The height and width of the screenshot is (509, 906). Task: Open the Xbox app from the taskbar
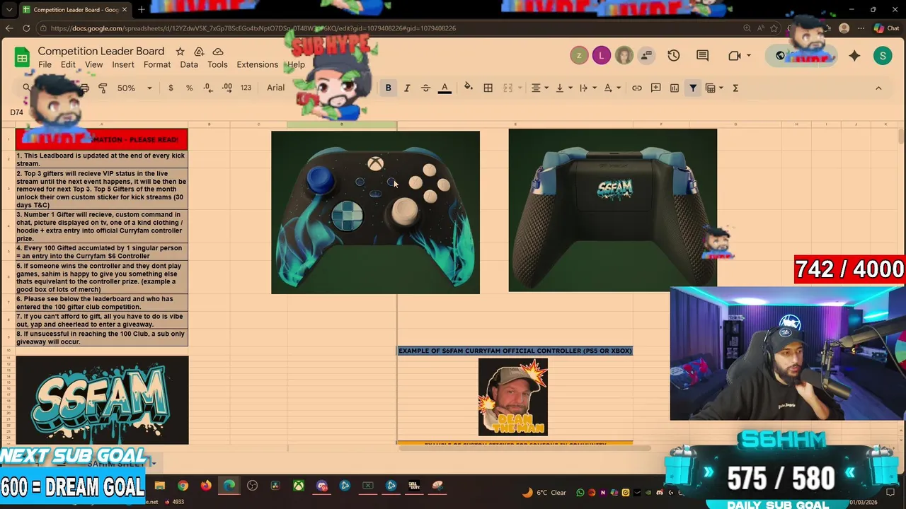[x=299, y=486]
